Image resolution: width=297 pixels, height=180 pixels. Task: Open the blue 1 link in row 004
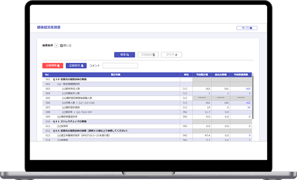coord(250,93)
